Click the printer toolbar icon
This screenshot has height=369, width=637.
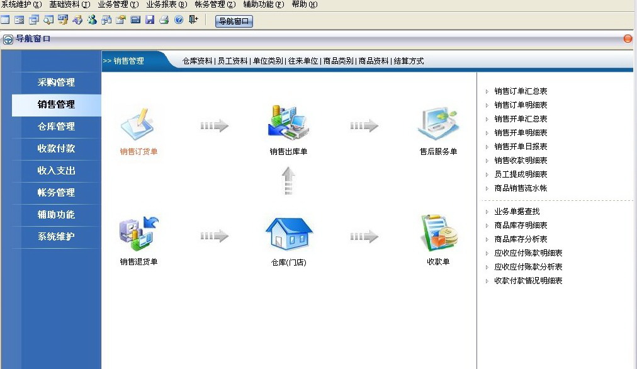pos(164,20)
